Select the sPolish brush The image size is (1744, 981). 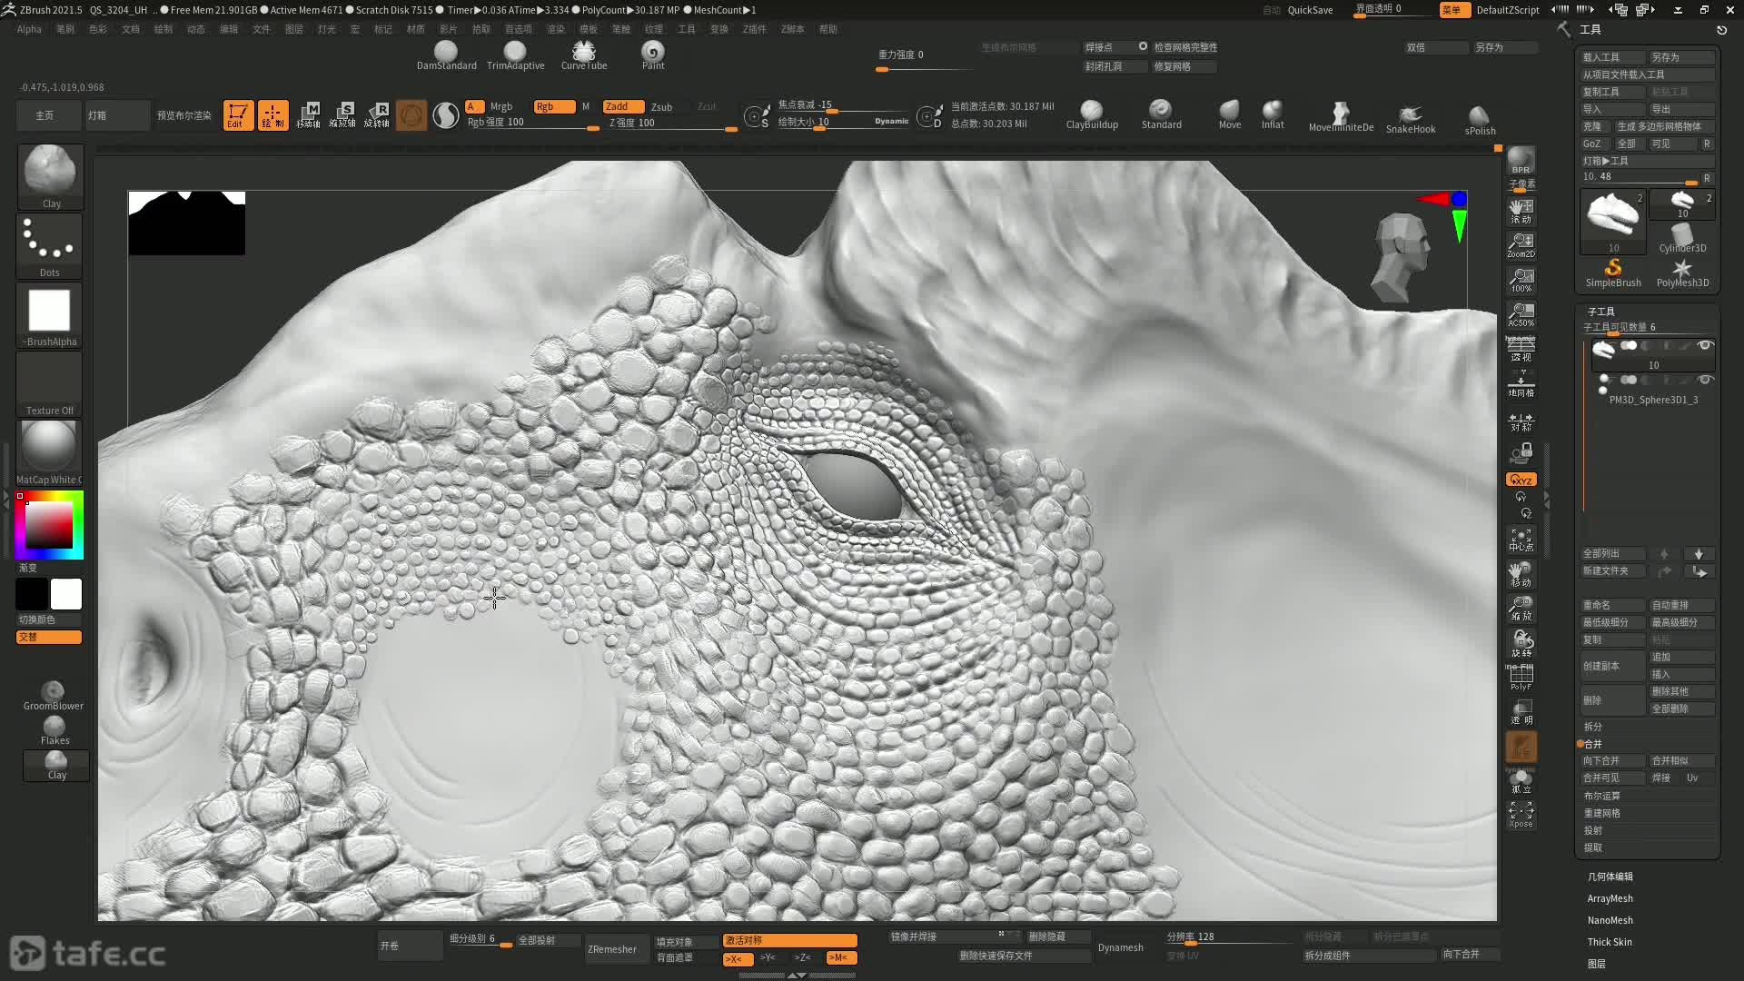pyautogui.click(x=1480, y=120)
